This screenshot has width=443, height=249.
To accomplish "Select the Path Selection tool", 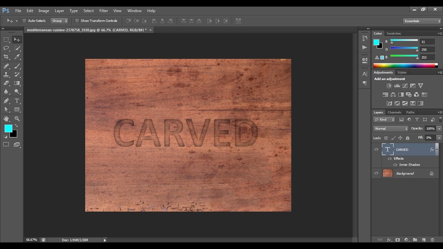I will click(x=6, y=109).
